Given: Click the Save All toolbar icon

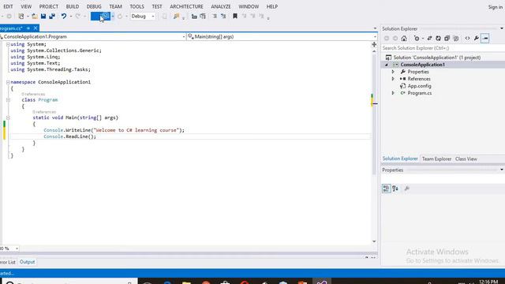Looking at the screenshot, I should (x=52, y=16).
